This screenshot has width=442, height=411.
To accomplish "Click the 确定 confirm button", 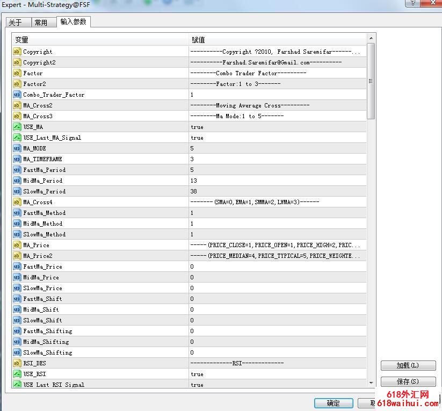I will (x=334, y=403).
